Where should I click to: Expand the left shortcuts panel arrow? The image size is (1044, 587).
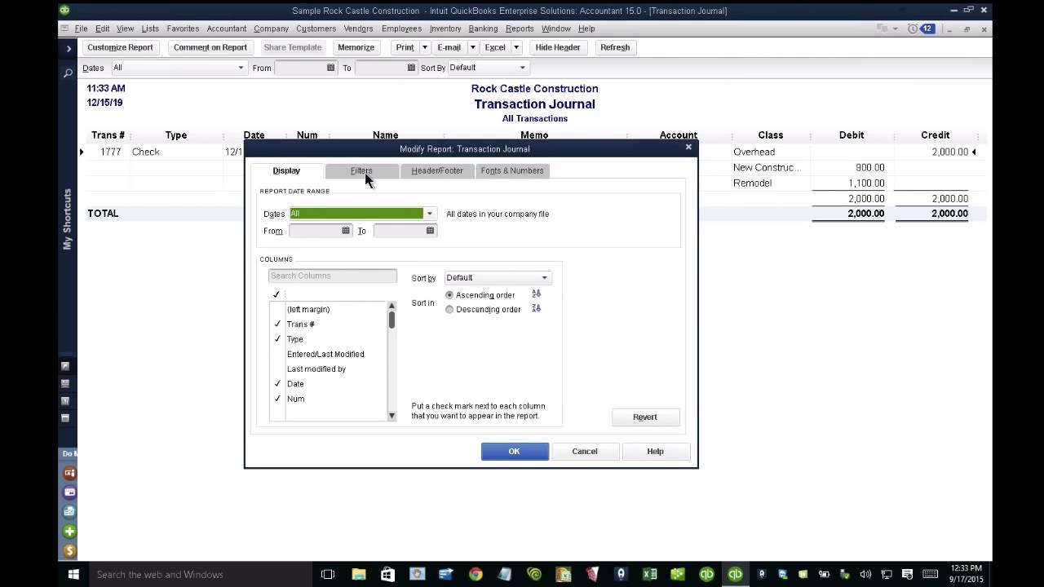point(69,49)
